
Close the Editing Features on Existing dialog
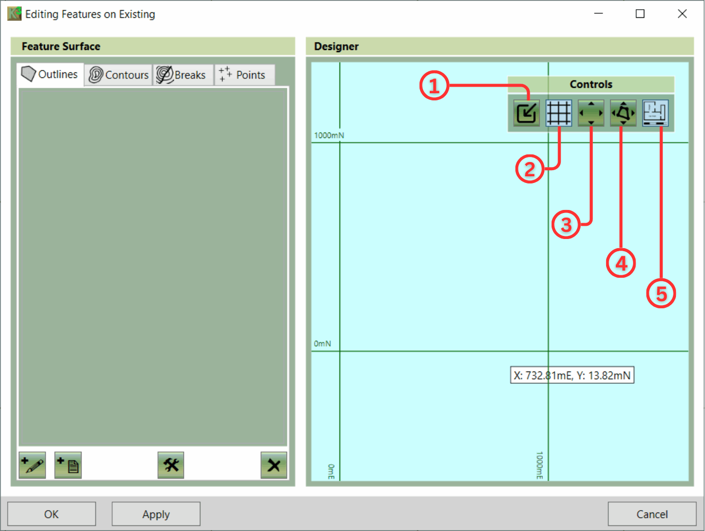pyautogui.click(x=682, y=14)
